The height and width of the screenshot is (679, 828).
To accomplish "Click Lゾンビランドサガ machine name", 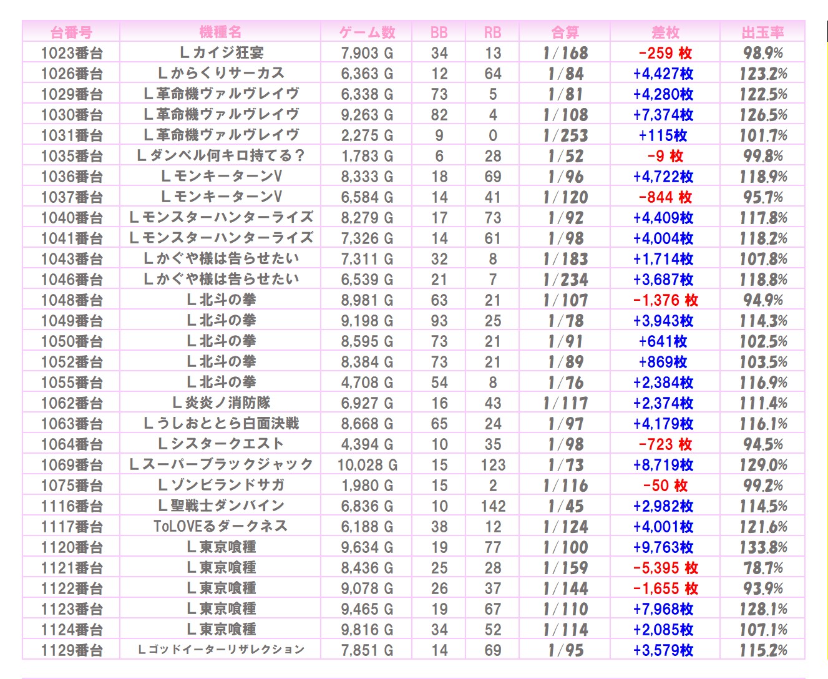I will [221, 485].
